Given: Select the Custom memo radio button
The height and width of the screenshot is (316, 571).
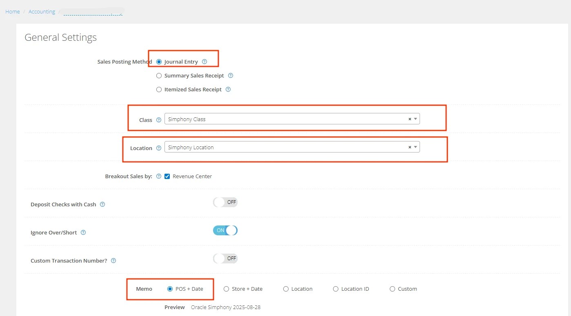Looking at the screenshot, I should 392,289.
